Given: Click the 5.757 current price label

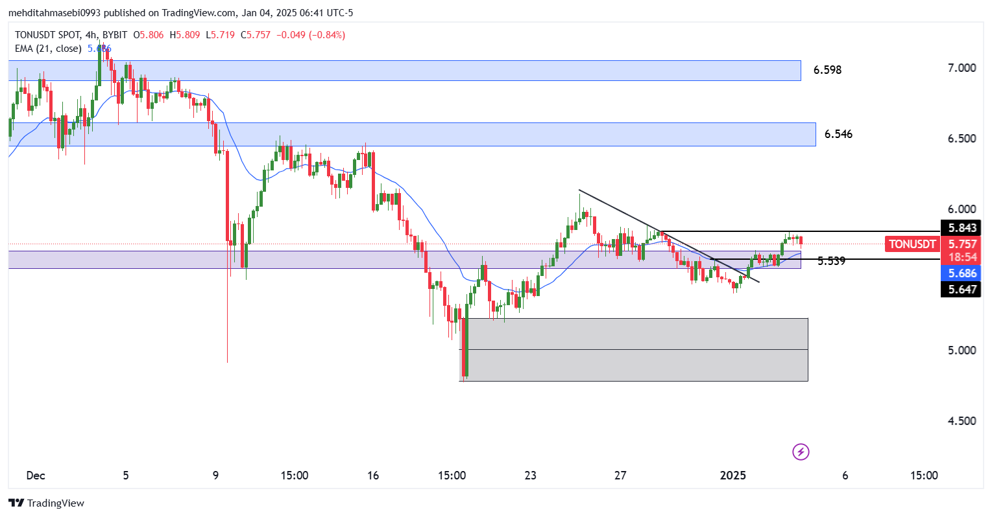Looking at the screenshot, I should coord(962,244).
